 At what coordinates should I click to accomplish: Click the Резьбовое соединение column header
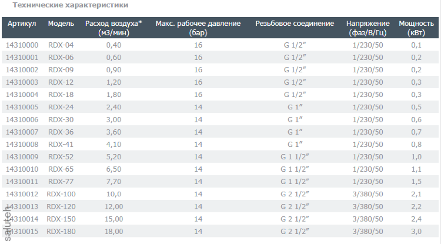point(295,24)
